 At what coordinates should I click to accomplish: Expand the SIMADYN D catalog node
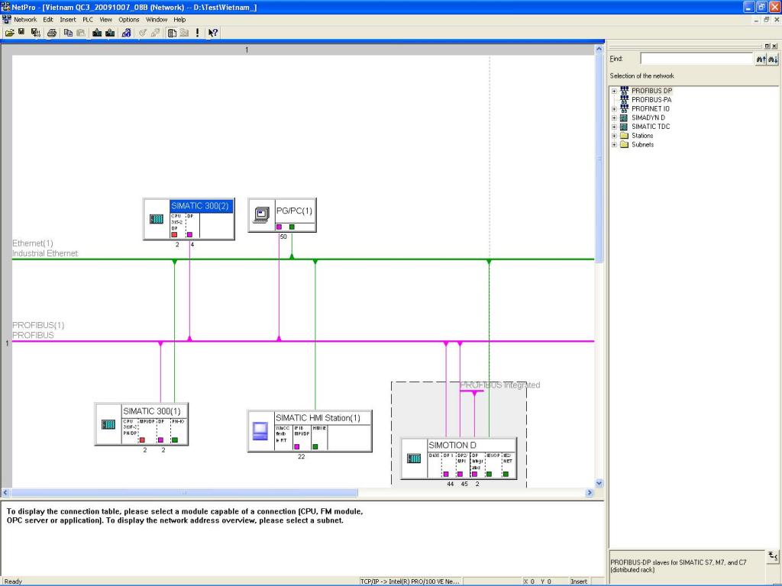tap(615, 118)
